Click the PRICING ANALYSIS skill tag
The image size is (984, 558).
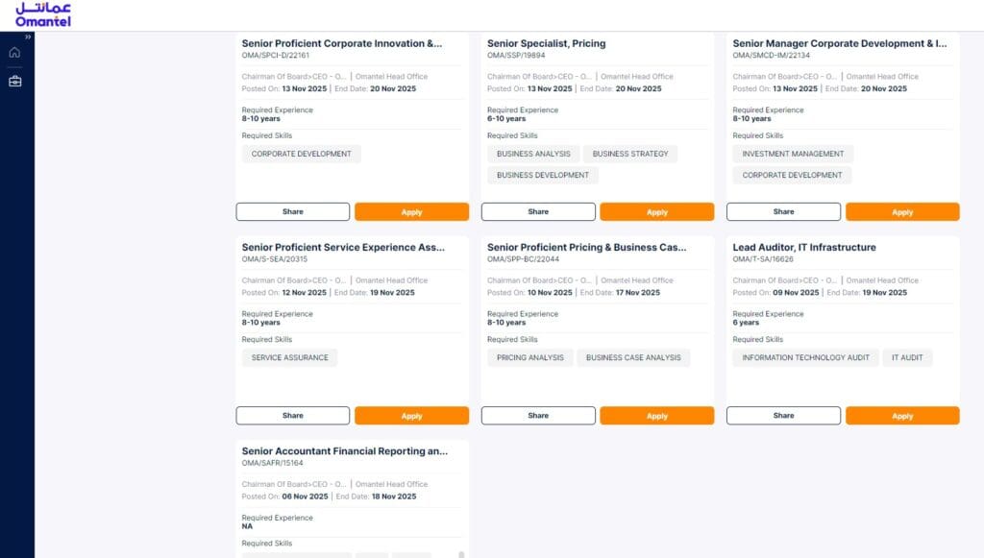point(530,357)
